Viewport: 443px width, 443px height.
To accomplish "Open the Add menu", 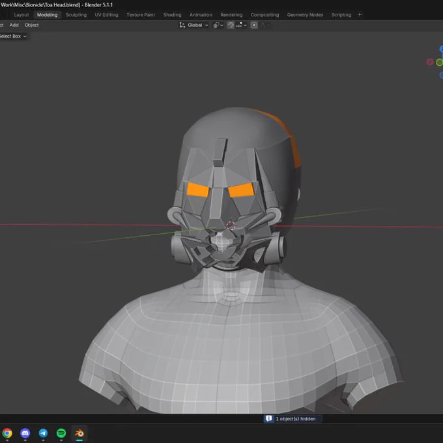I will tap(14, 25).
